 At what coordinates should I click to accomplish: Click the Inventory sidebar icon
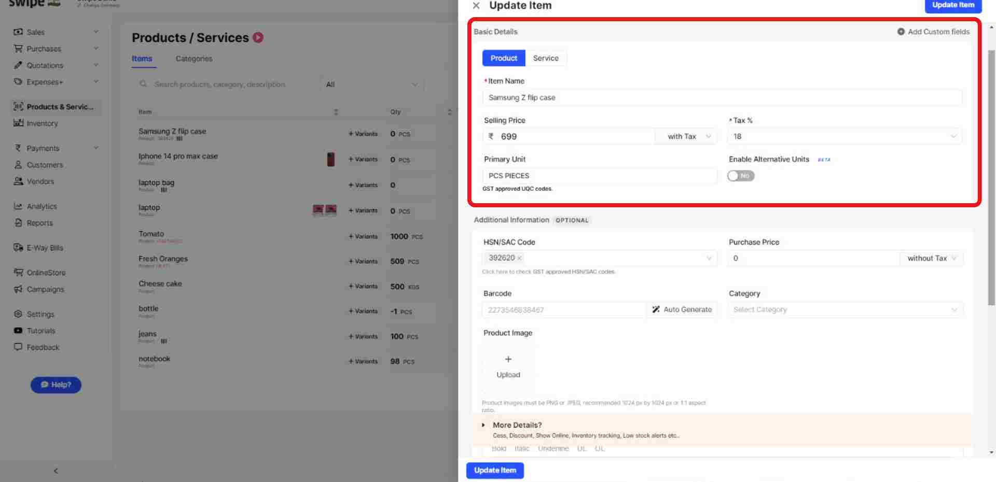(x=18, y=123)
